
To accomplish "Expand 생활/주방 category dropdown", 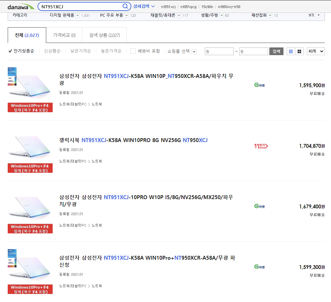I will coord(222,15).
